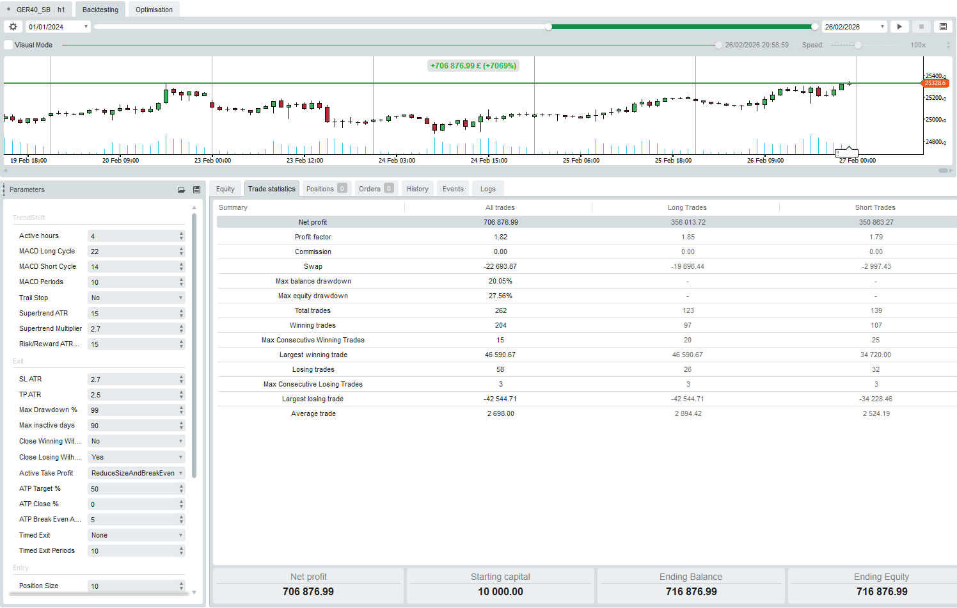Viewport: 957px width, 608px height.
Task: Expand the Active Take Profit dropdown
Action: pyautogui.click(x=136, y=474)
